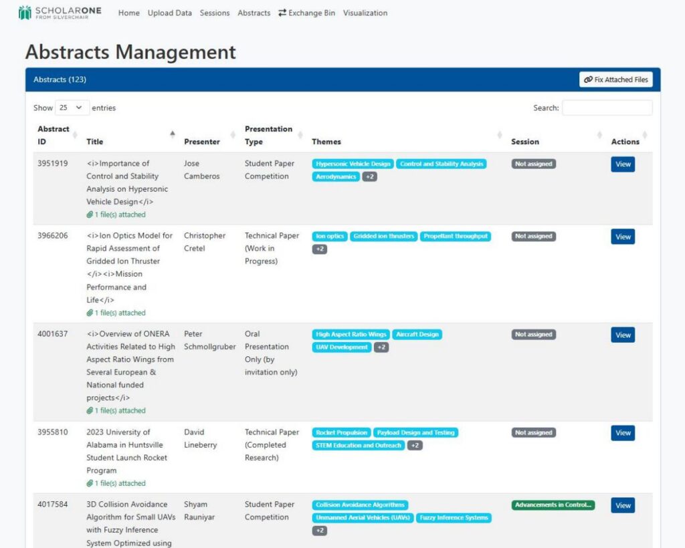Click paperclip icon for abstract 3966206
This screenshot has height=548, width=685.
point(90,313)
